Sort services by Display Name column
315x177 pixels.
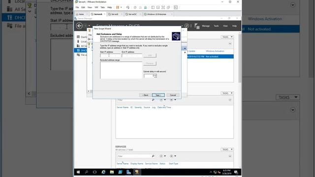137,164
